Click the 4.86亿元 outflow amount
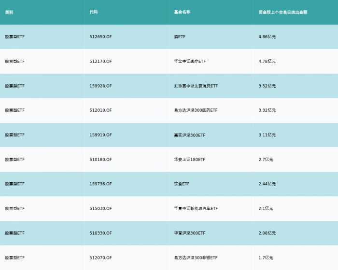 [x=267, y=37]
